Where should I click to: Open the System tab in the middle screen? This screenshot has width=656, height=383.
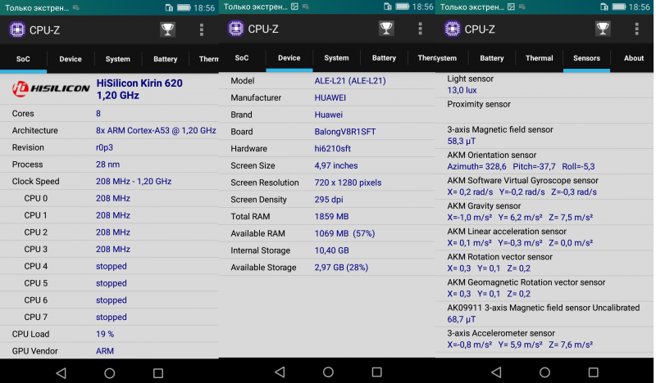tap(336, 57)
